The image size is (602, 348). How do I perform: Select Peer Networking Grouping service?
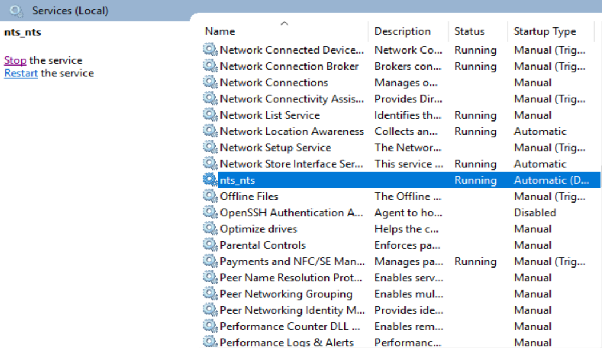coord(286,294)
